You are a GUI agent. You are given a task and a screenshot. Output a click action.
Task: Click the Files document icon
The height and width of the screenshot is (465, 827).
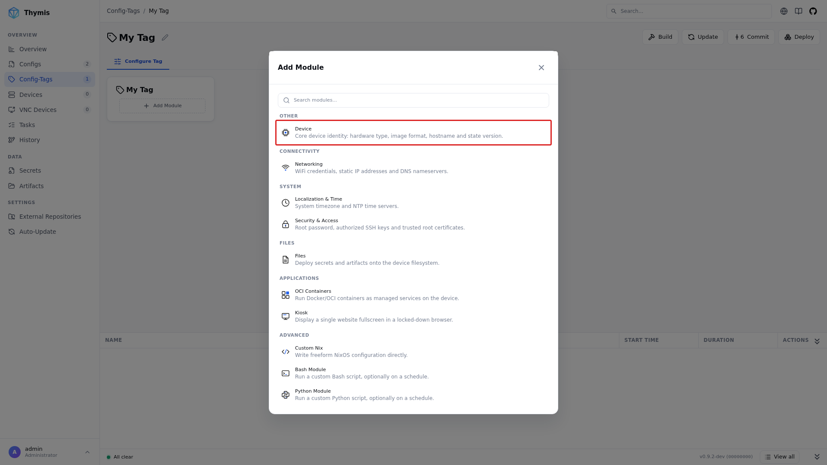point(286,260)
